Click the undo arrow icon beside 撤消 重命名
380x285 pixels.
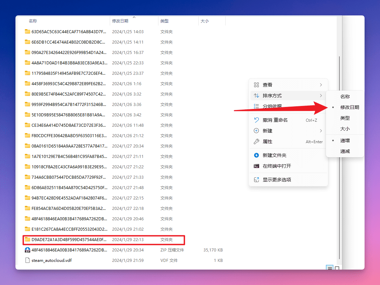tap(256, 120)
